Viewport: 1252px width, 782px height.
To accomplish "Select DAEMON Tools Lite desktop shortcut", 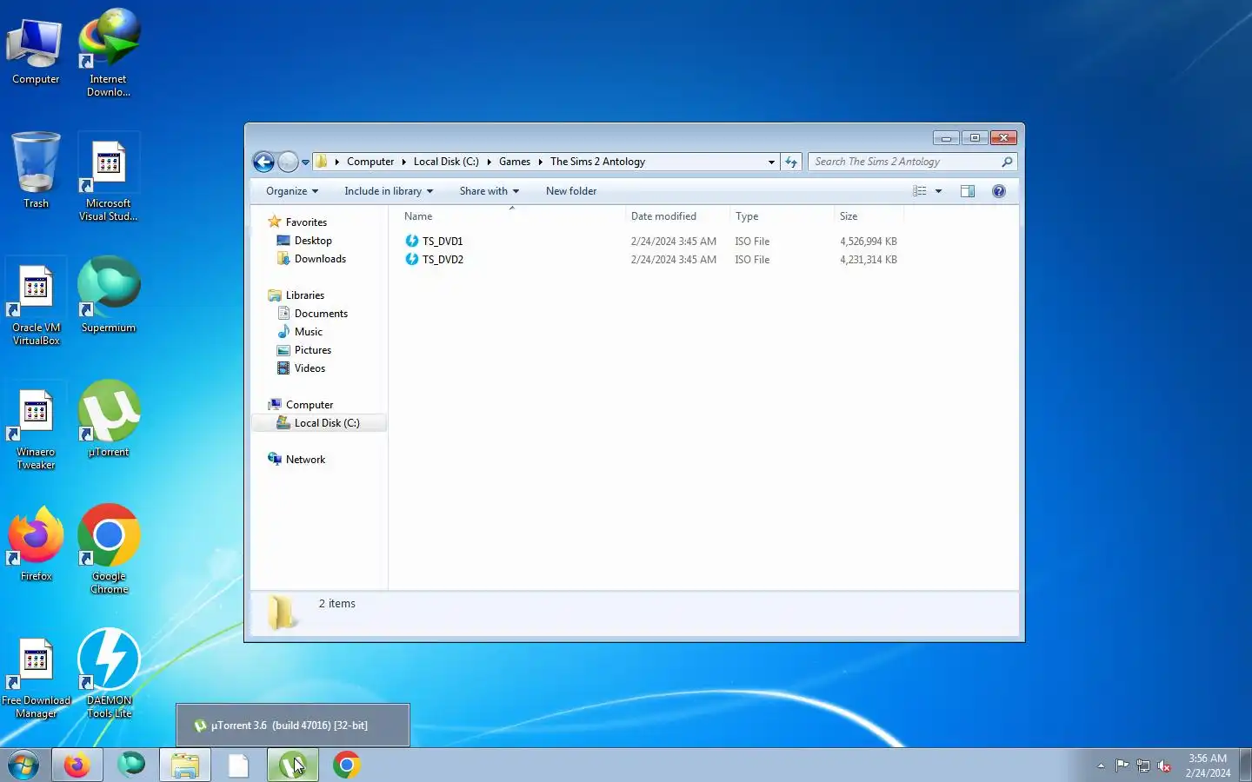I will [x=109, y=673].
